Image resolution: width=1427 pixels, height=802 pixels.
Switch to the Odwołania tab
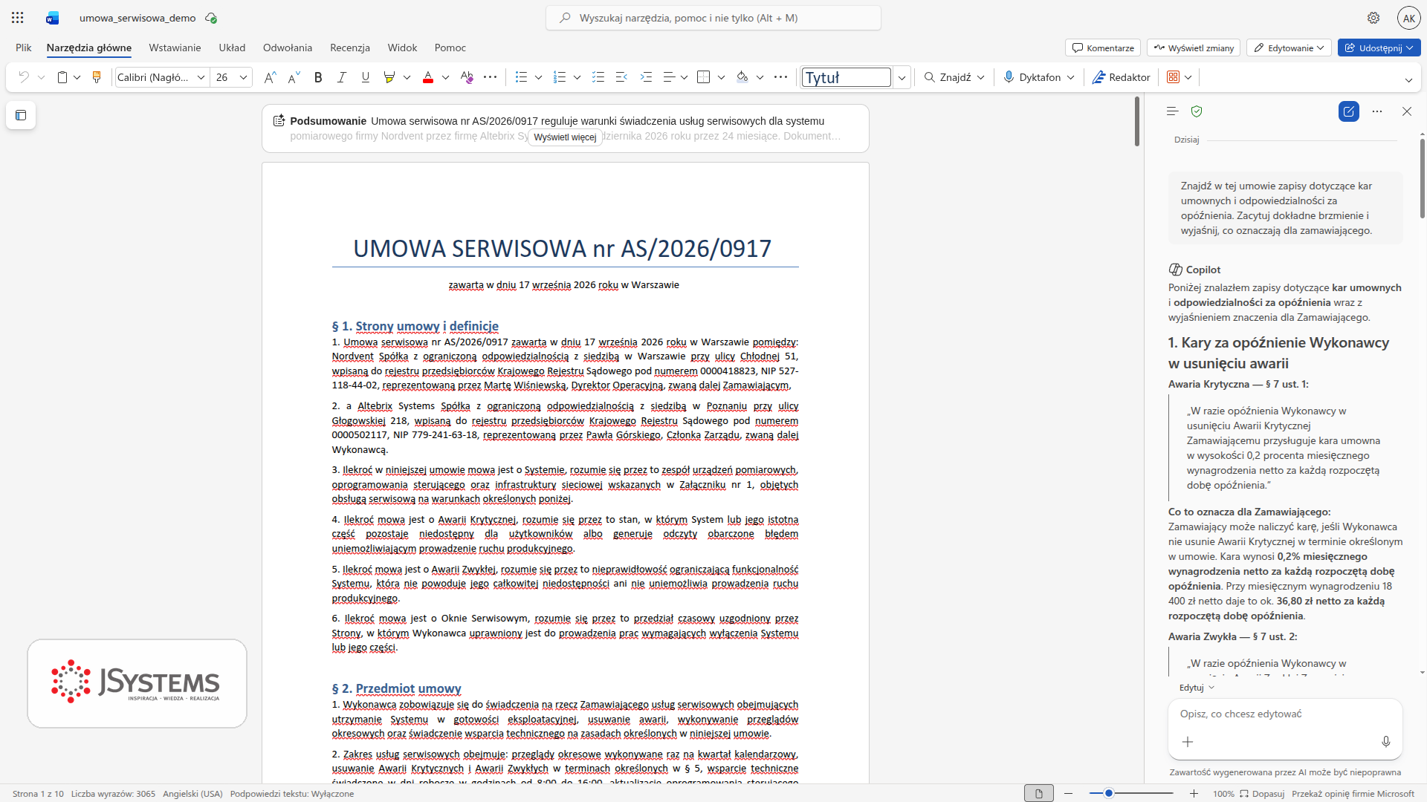[x=288, y=48]
